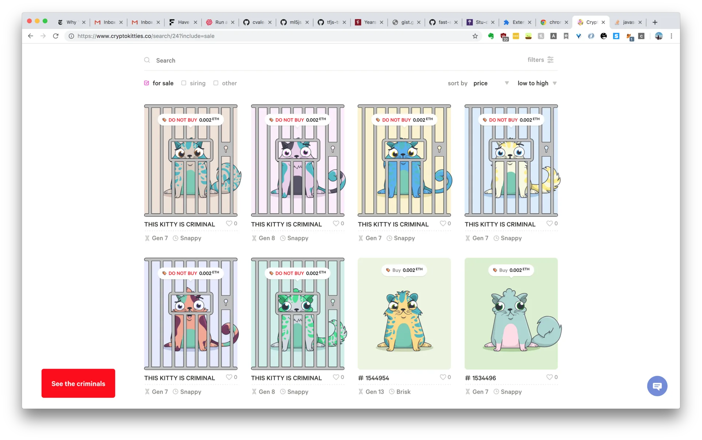Switch to the 'Why' New York Times tab

click(x=72, y=22)
